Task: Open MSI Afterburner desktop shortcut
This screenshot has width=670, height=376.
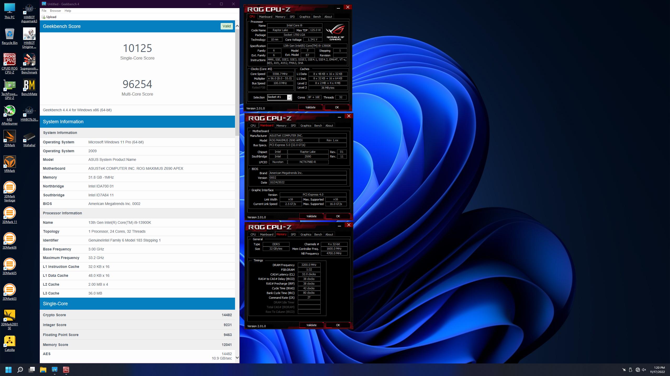Action: pyautogui.click(x=10, y=115)
